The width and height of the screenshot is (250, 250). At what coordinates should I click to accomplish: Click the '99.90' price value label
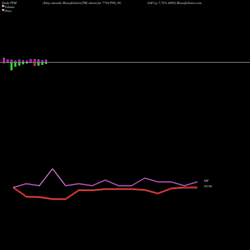tap(208, 186)
